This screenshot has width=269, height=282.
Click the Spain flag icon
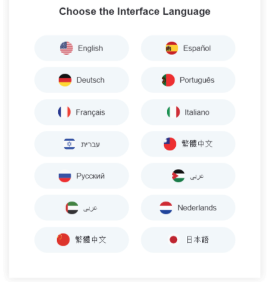pos(171,48)
